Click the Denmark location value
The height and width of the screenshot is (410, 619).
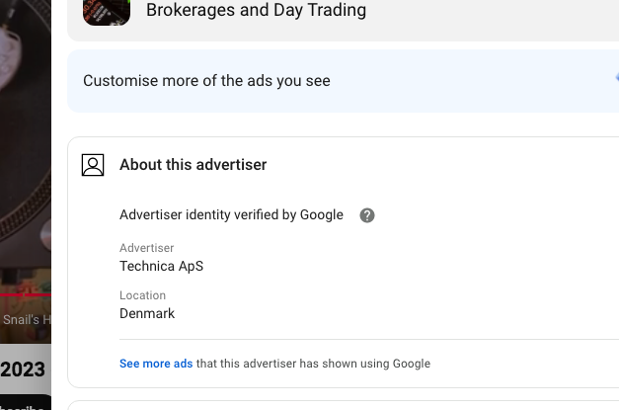click(147, 313)
